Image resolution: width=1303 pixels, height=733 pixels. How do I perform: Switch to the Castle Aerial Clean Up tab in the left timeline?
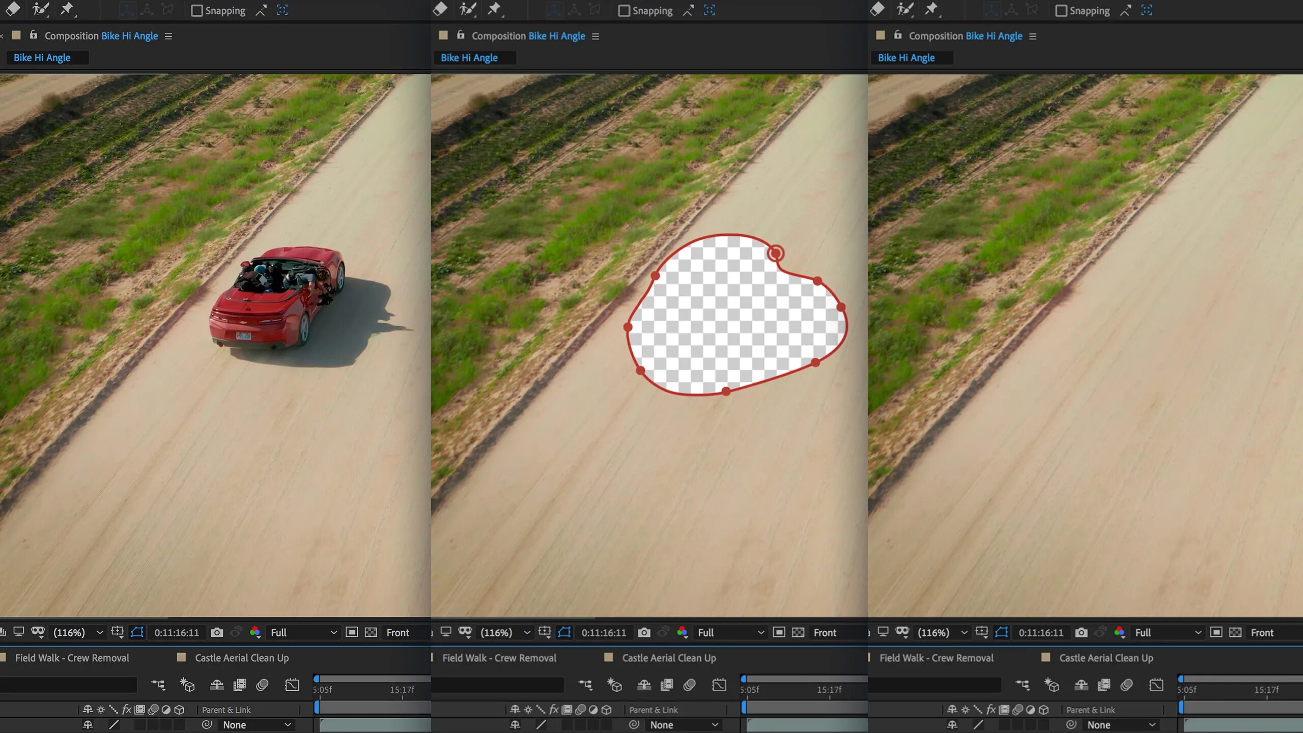click(x=241, y=658)
